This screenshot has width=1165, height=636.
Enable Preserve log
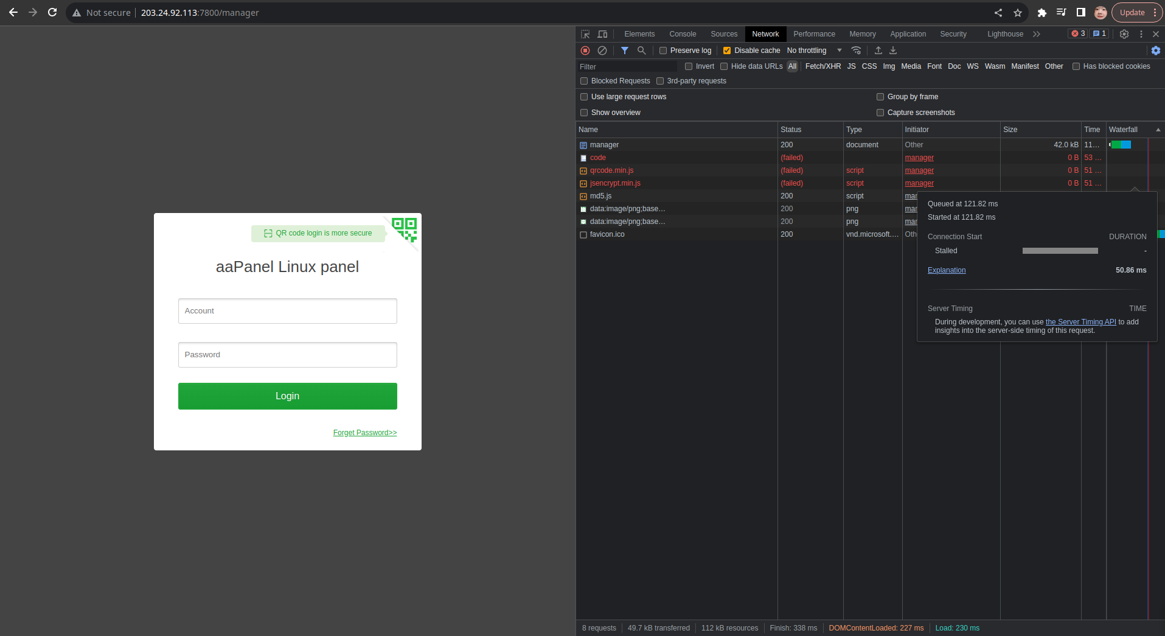pyautogui.click(x=662, y=51)
